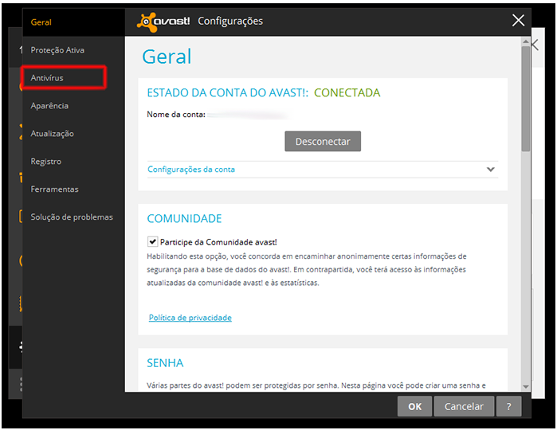Click the scrollbar up arrow

click(526, 41)
